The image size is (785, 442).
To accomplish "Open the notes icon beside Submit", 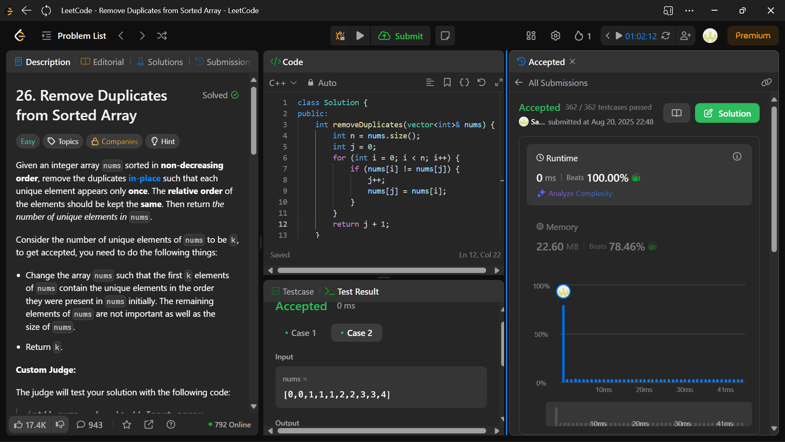I will click(445, 36).
